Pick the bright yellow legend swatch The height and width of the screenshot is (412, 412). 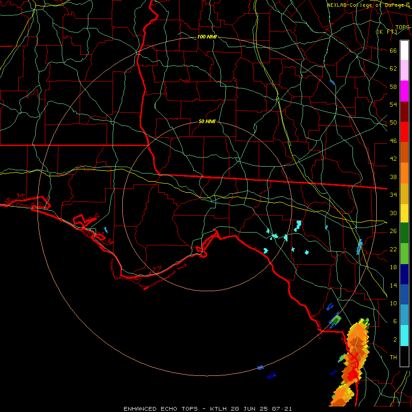point(404,213)
